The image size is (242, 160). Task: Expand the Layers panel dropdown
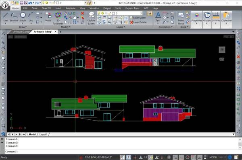point(121,27)
